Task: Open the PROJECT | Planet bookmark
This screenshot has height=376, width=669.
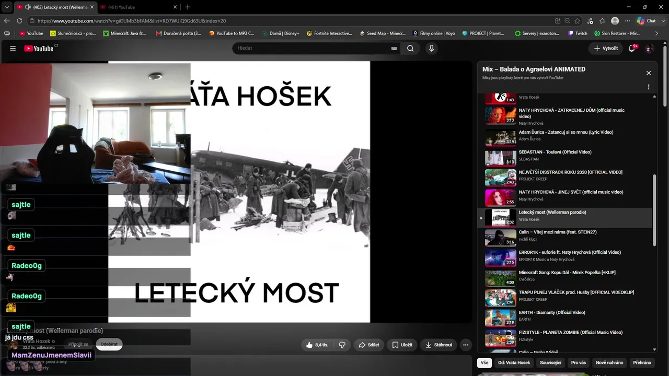Action: (x=483, y=33)
